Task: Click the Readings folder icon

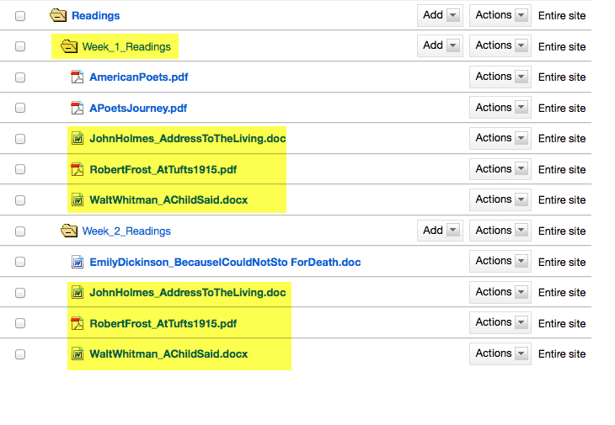Action: click(x=58, y=16)
